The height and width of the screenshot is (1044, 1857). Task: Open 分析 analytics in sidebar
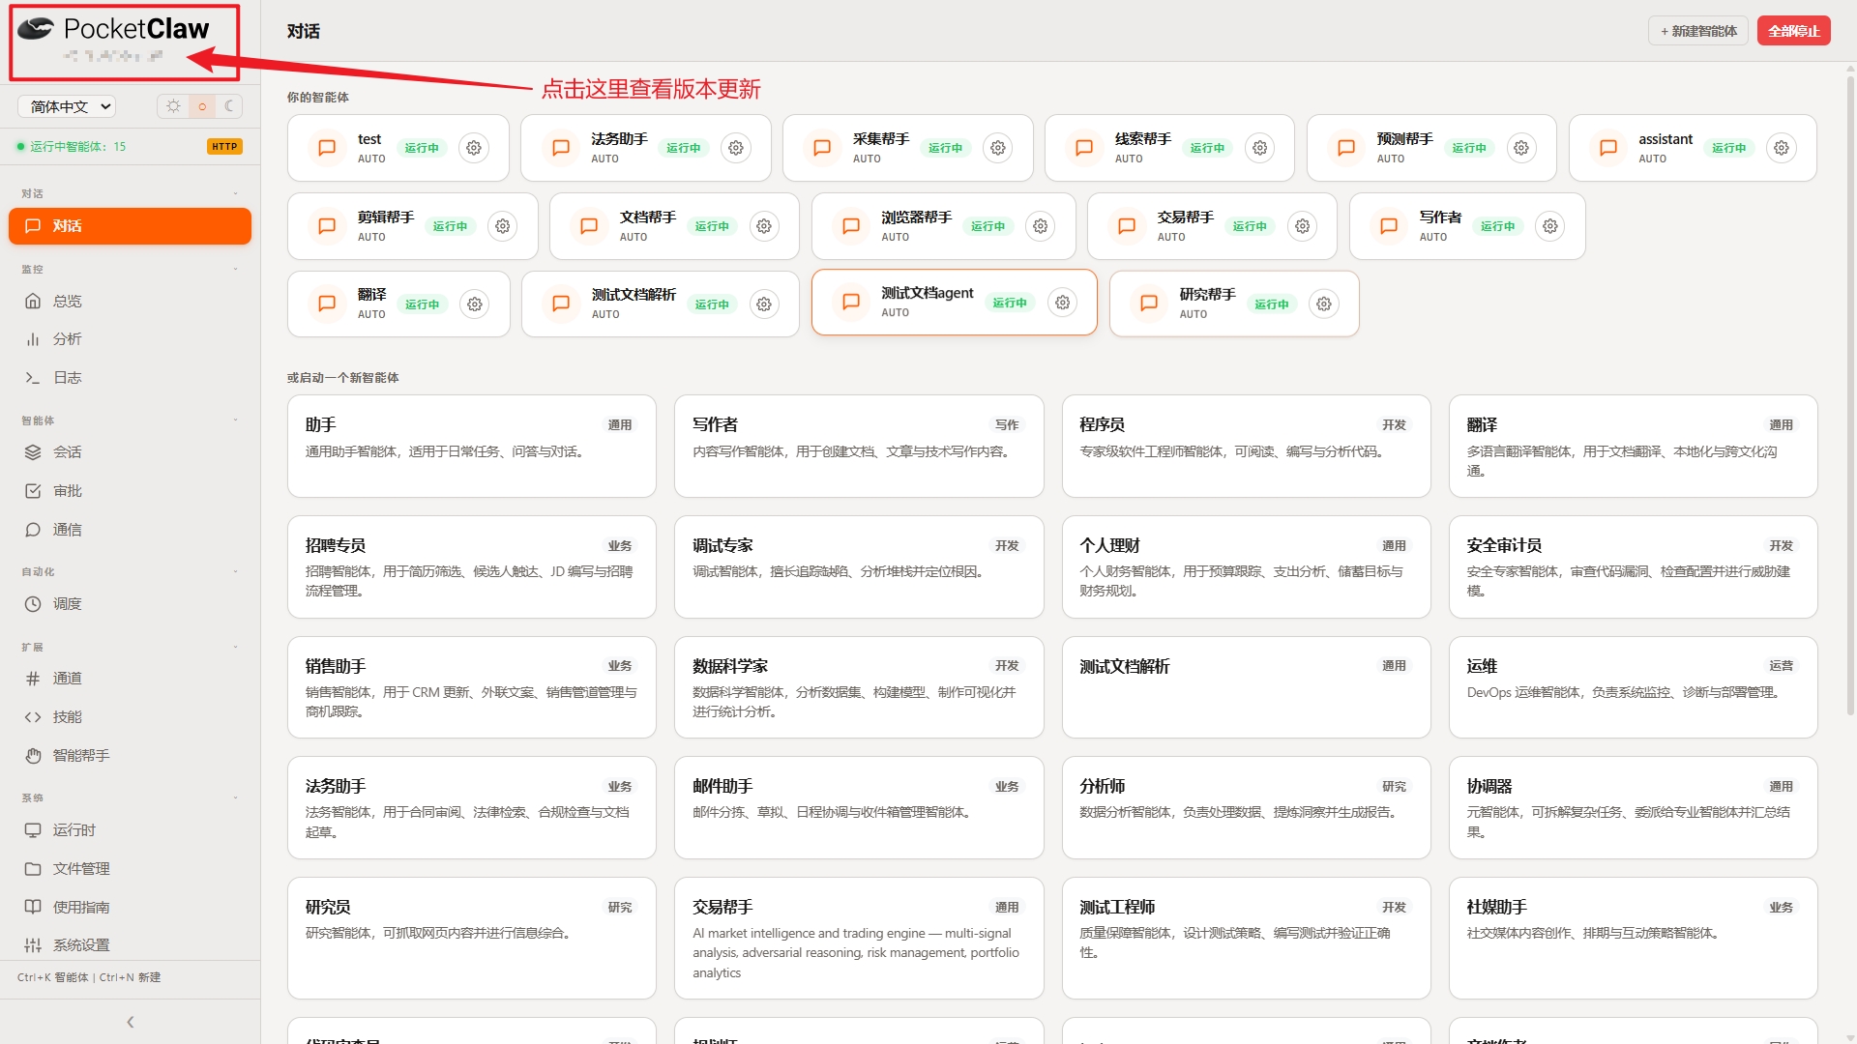130,339
